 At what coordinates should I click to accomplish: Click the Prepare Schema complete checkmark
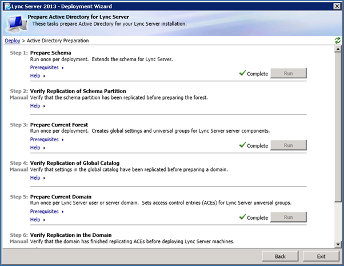click(x=243, y=73)
